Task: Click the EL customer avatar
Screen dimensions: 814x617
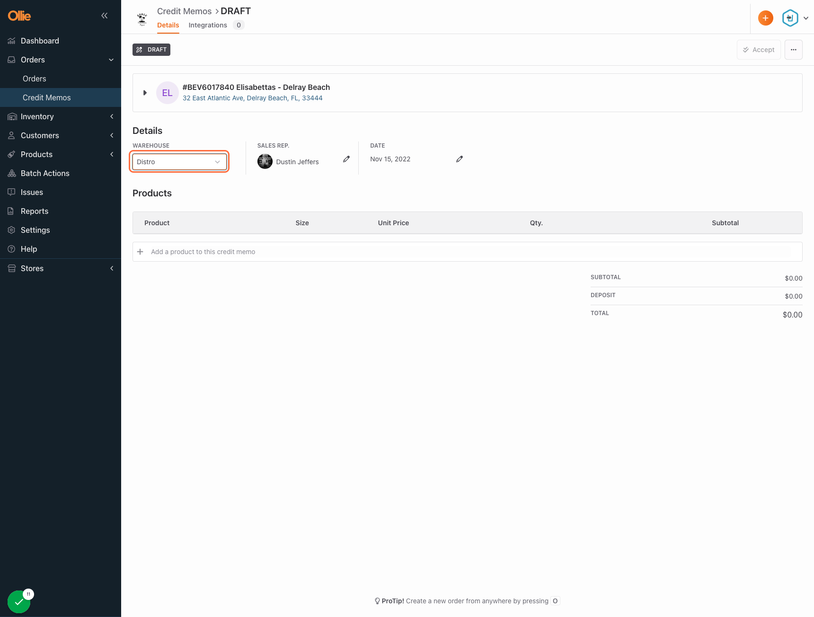Action: [168, 93]
